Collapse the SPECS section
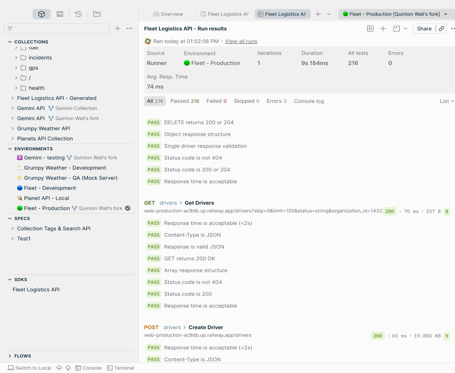 10,218
